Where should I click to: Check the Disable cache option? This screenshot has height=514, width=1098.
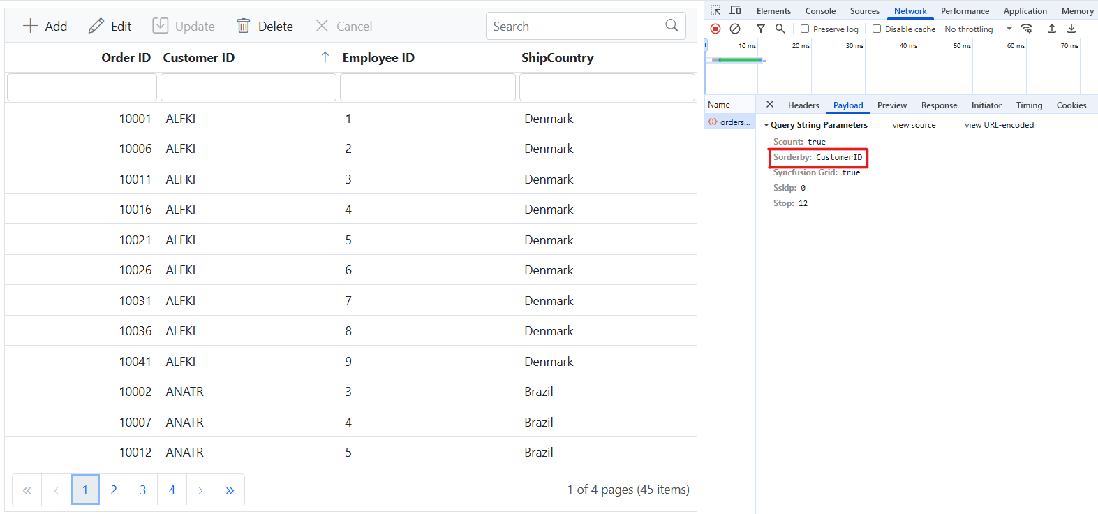click(877, 29)
